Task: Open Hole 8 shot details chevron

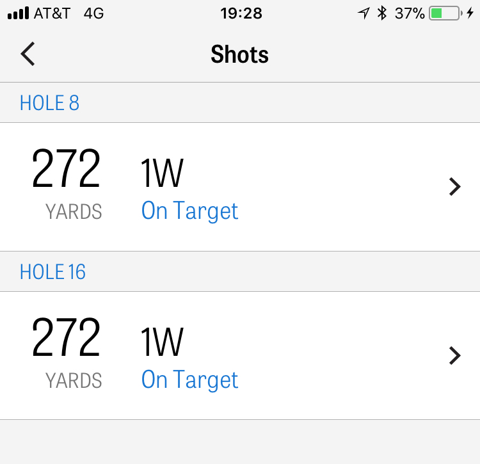Action: coord(454,187)
